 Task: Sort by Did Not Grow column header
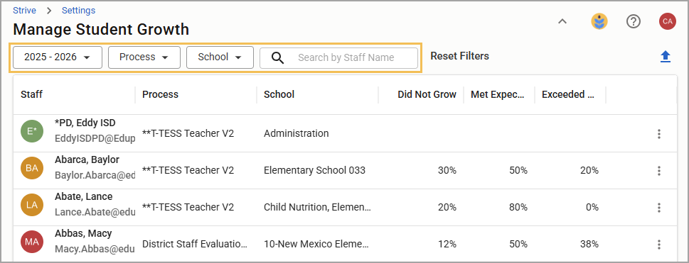[427, 94]
